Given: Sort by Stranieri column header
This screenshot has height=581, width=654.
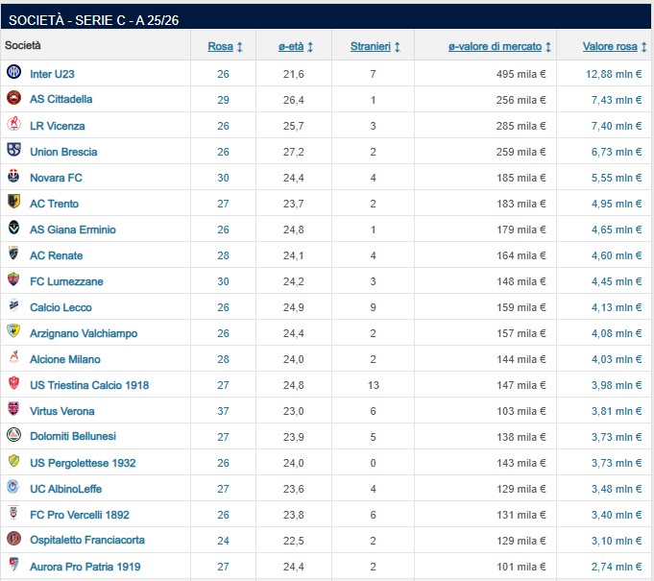Looking at the screenshot, I should (375, 46).
